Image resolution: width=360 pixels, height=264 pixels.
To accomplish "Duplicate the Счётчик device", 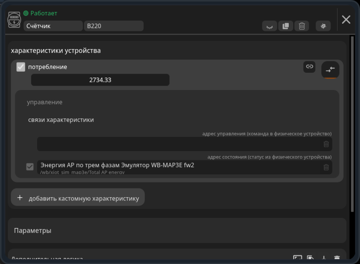I will (x=286, y=26).
